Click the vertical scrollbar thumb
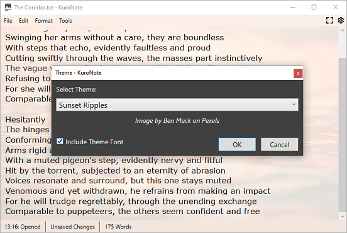347x233 pixels. (x=343, y=135)
